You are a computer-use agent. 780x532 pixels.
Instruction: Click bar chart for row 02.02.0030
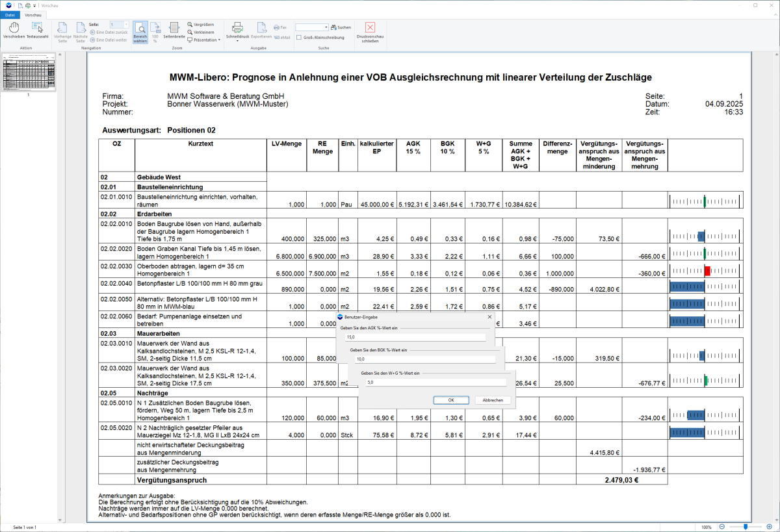pos(705,271)
